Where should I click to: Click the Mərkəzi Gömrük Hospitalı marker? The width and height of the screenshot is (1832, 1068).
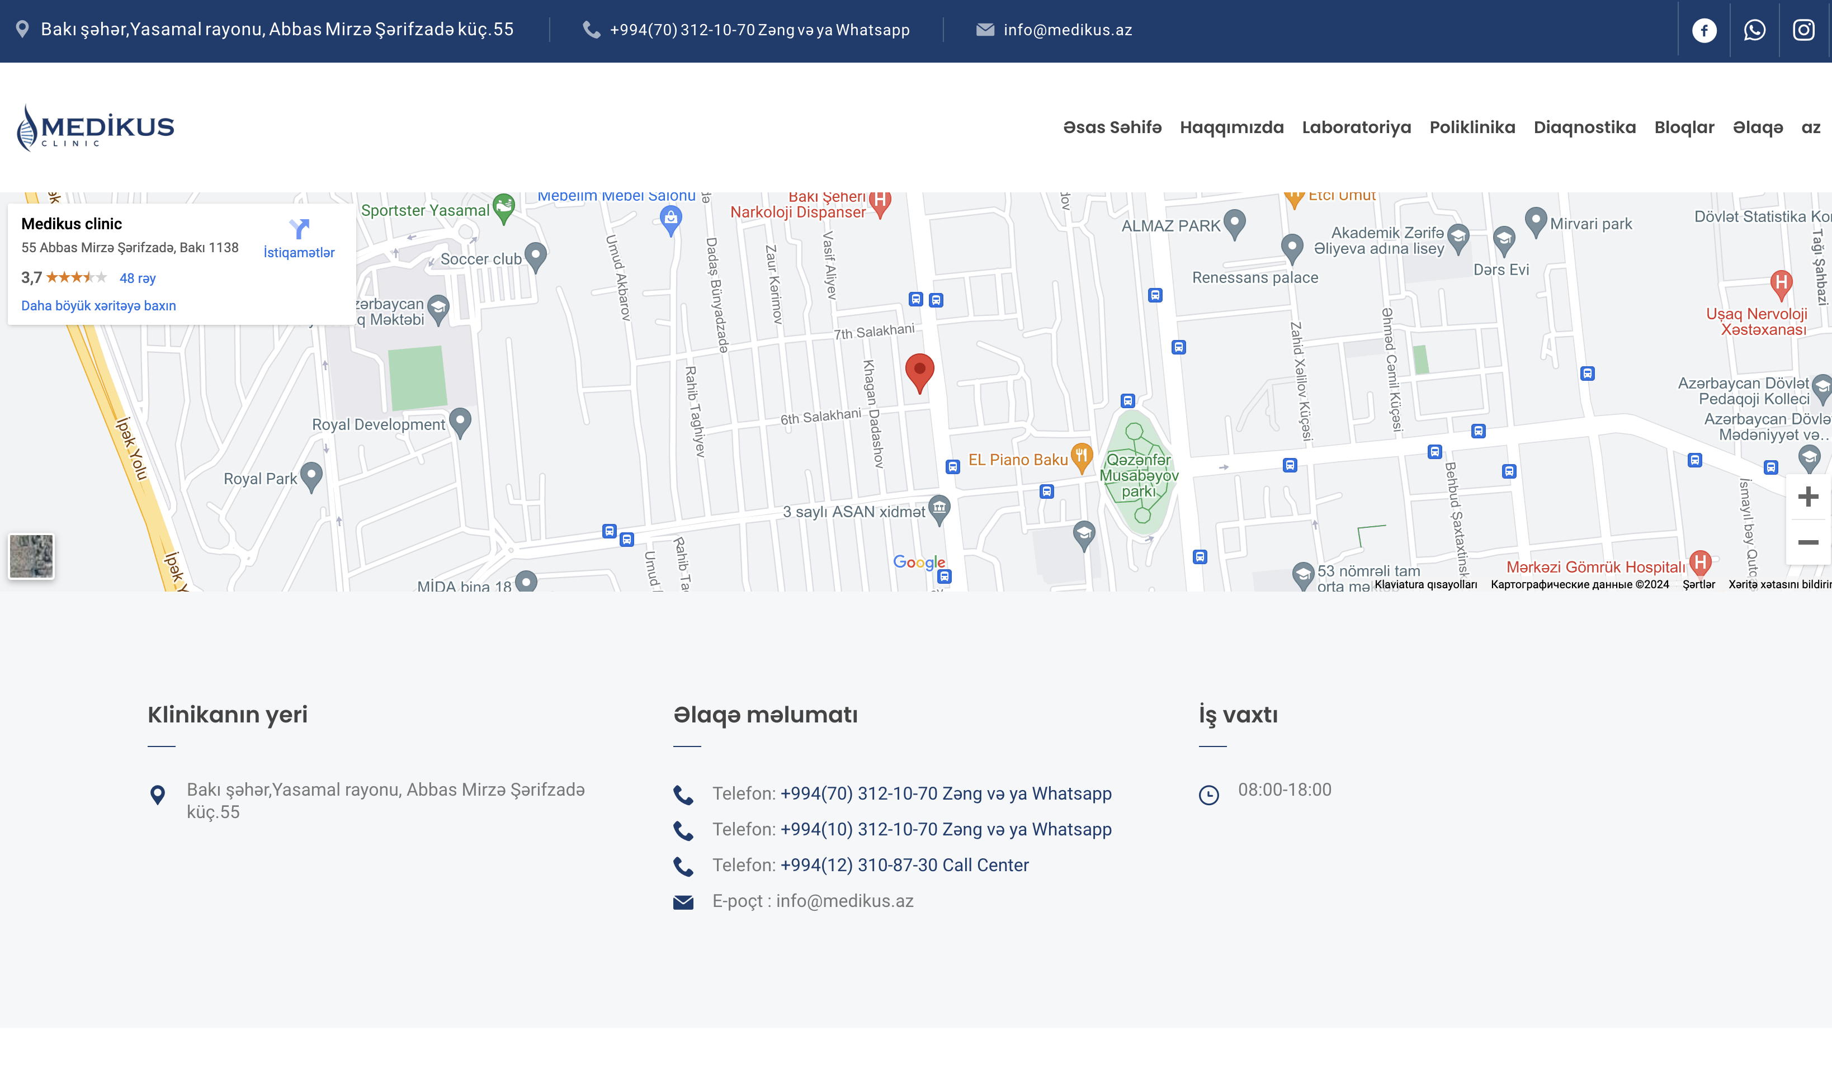(x=1699, y=563)
